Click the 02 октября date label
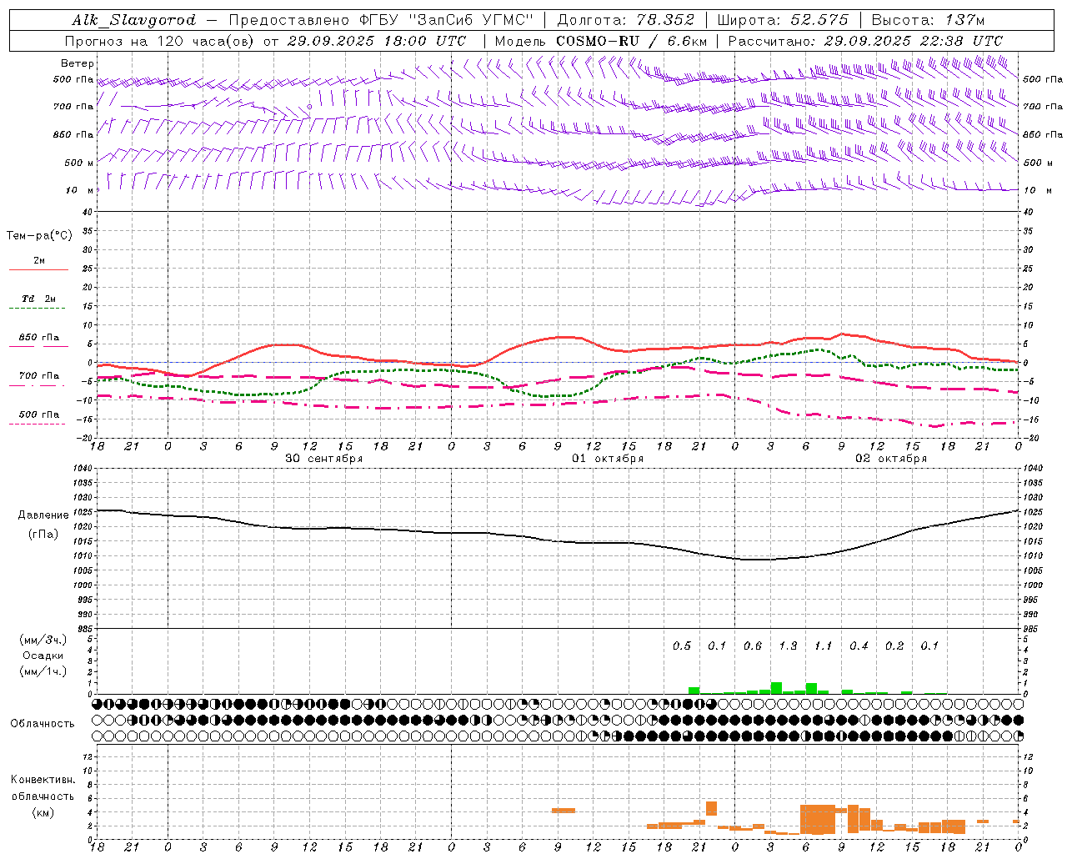1067x854 pixels. pyautogui.click(x=891, y=459)
